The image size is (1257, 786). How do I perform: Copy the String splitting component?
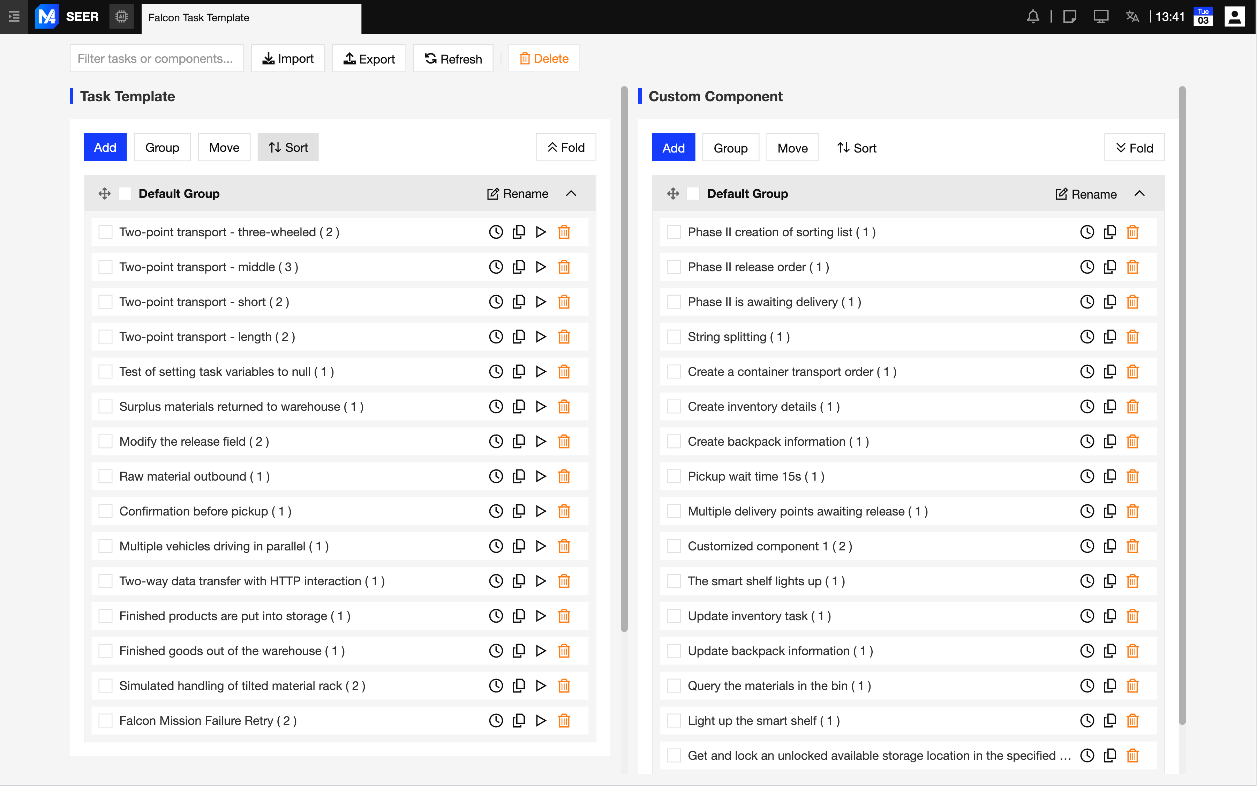pyautogui.click(x=1109, y=337)
